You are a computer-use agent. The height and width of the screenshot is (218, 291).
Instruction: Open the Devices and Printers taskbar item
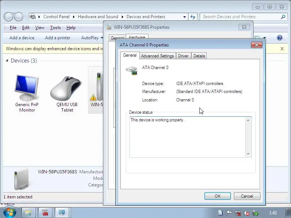[x=62, y=213]
